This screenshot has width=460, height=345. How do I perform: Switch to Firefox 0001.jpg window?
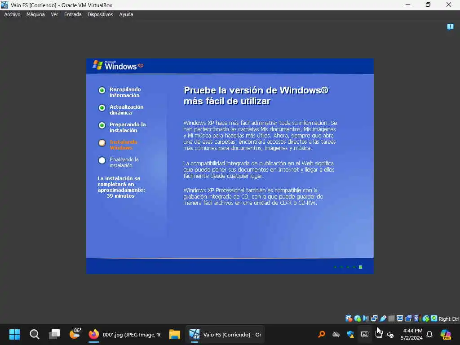(x=125, y=334)
